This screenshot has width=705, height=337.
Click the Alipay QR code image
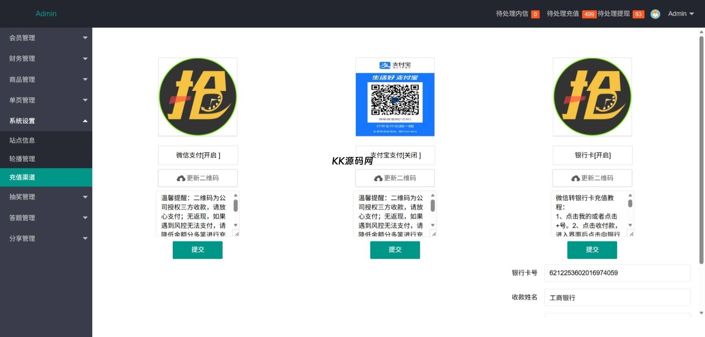[395, 97]
